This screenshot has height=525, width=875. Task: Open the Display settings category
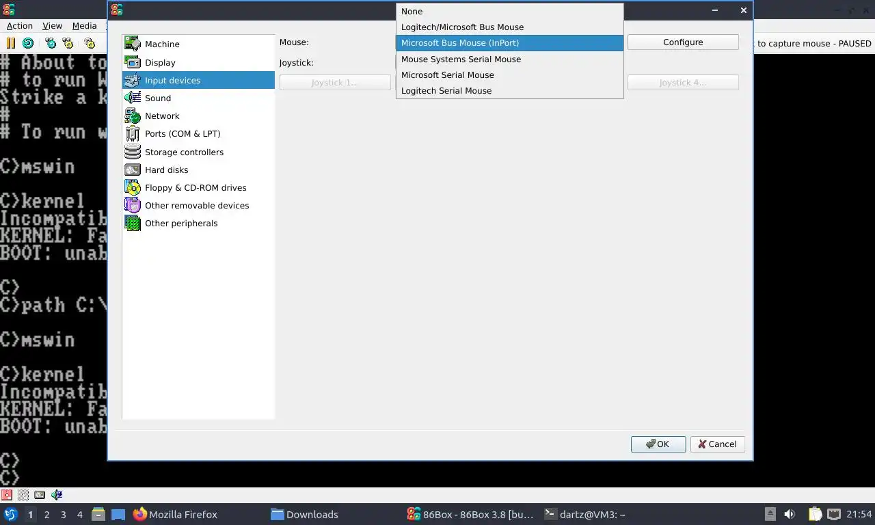pos(198,62)
